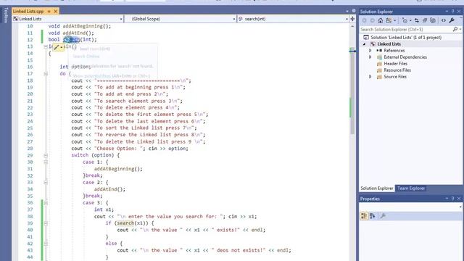Collapse case 1 block at line 30
464x261 pixels.
pos(46,162)
